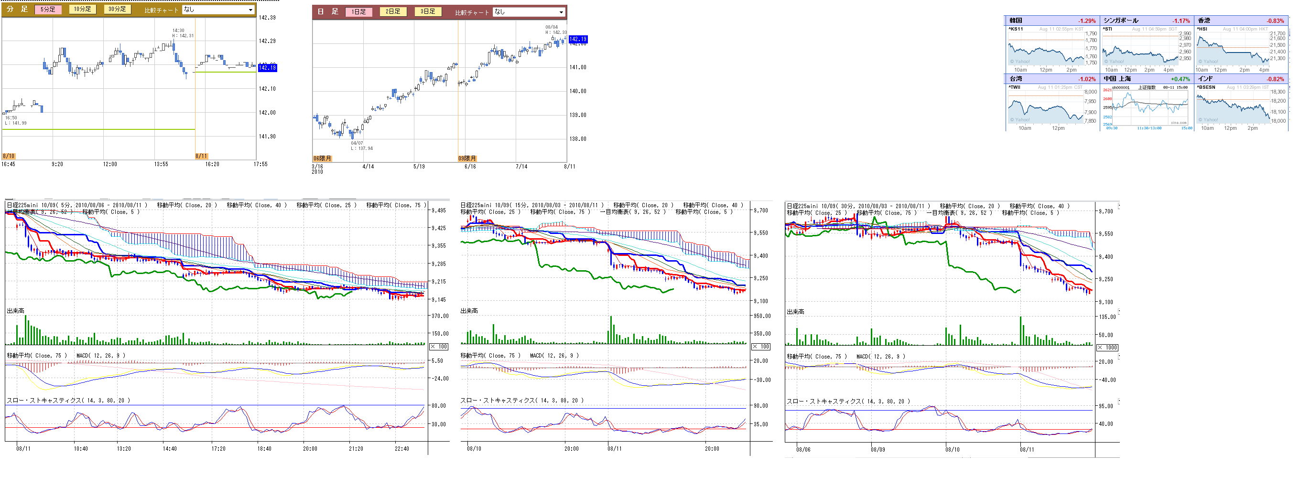Open the 中国 上海 index chart
This screenshot has width=1300, height=486.
(x=1147, y=106)
